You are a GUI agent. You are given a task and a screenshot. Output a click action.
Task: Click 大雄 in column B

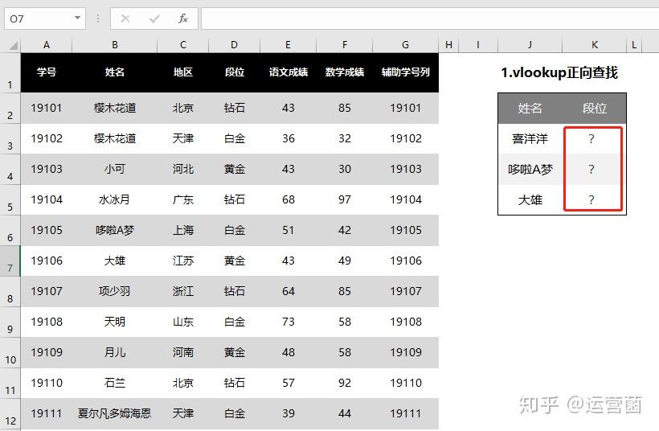tap(114, 261)
